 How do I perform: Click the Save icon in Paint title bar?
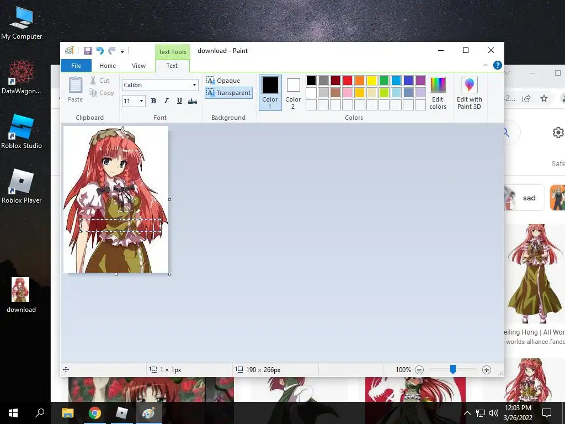[88, 51]
